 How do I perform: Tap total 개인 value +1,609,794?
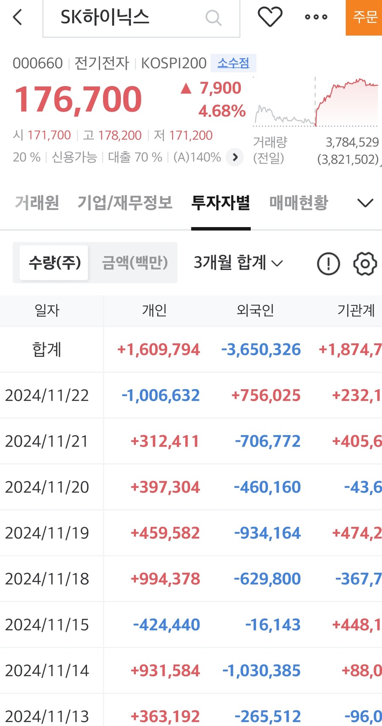158,350
